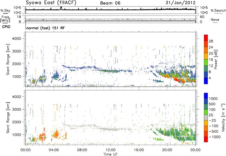Select the "Beam 06" heading text

[x=110, y=3]
